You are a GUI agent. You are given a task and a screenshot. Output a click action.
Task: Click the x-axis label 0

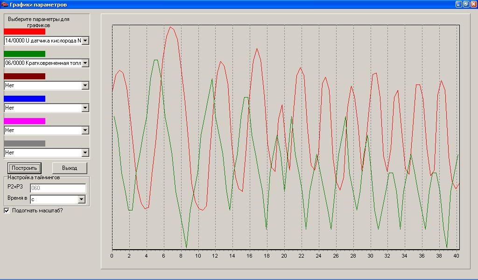(x=112, y=256)
